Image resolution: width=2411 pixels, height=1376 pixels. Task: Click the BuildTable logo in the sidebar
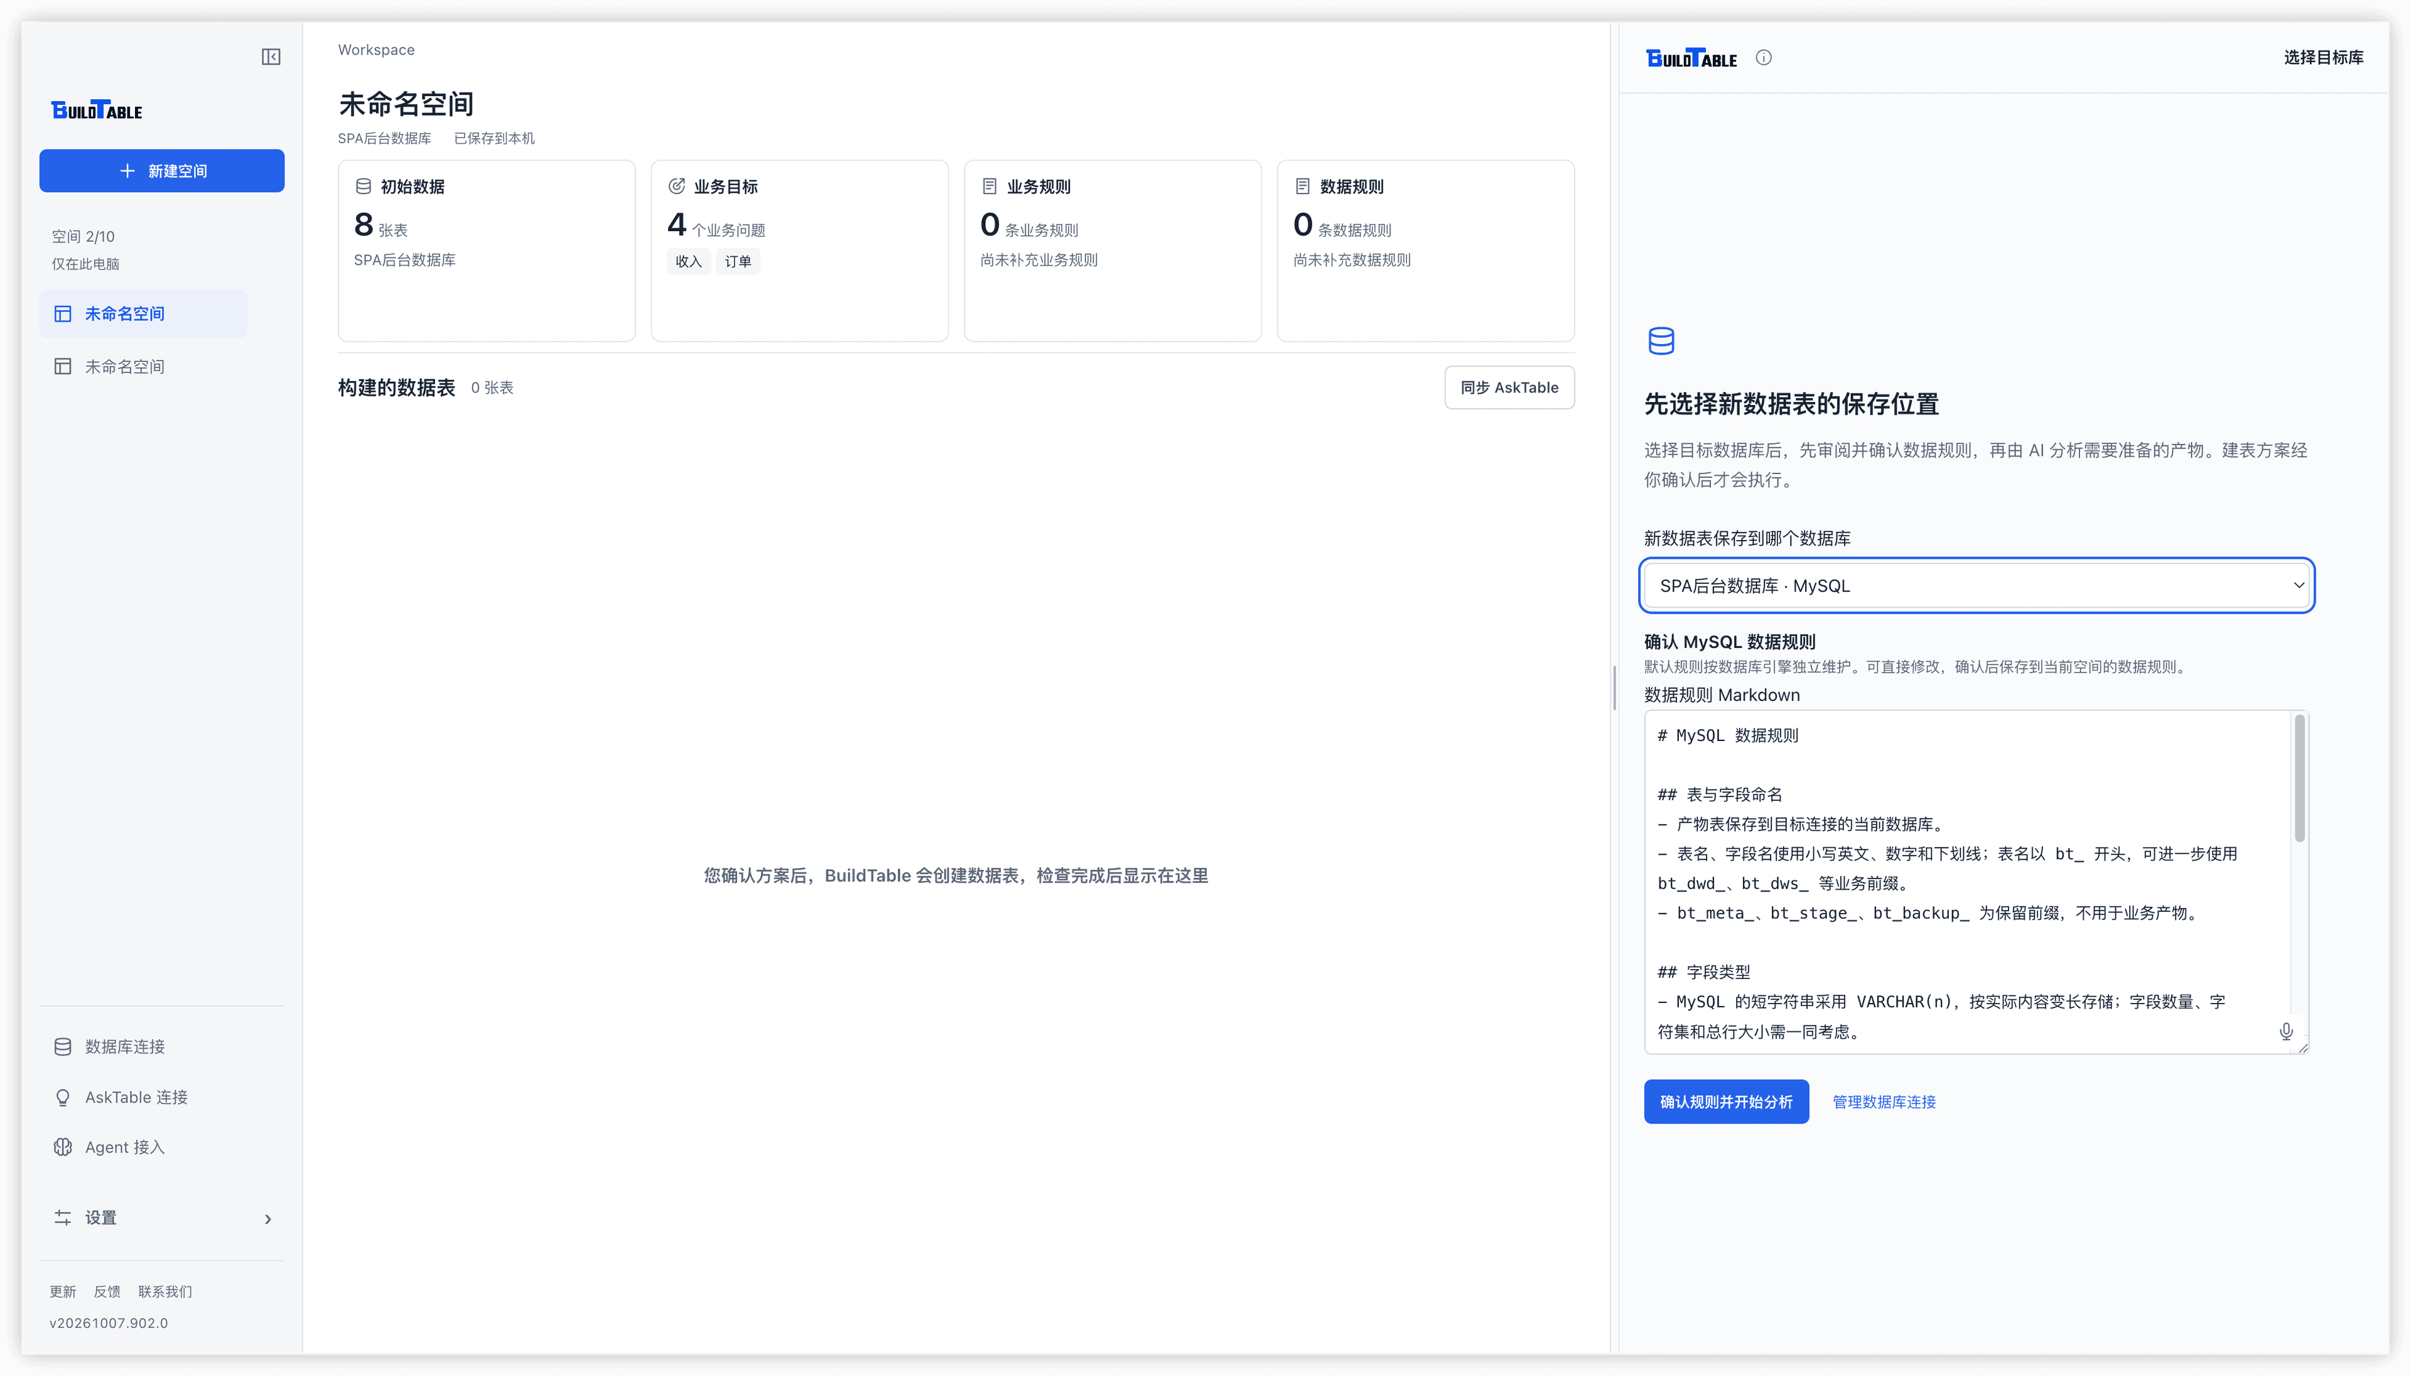(96, 111)
